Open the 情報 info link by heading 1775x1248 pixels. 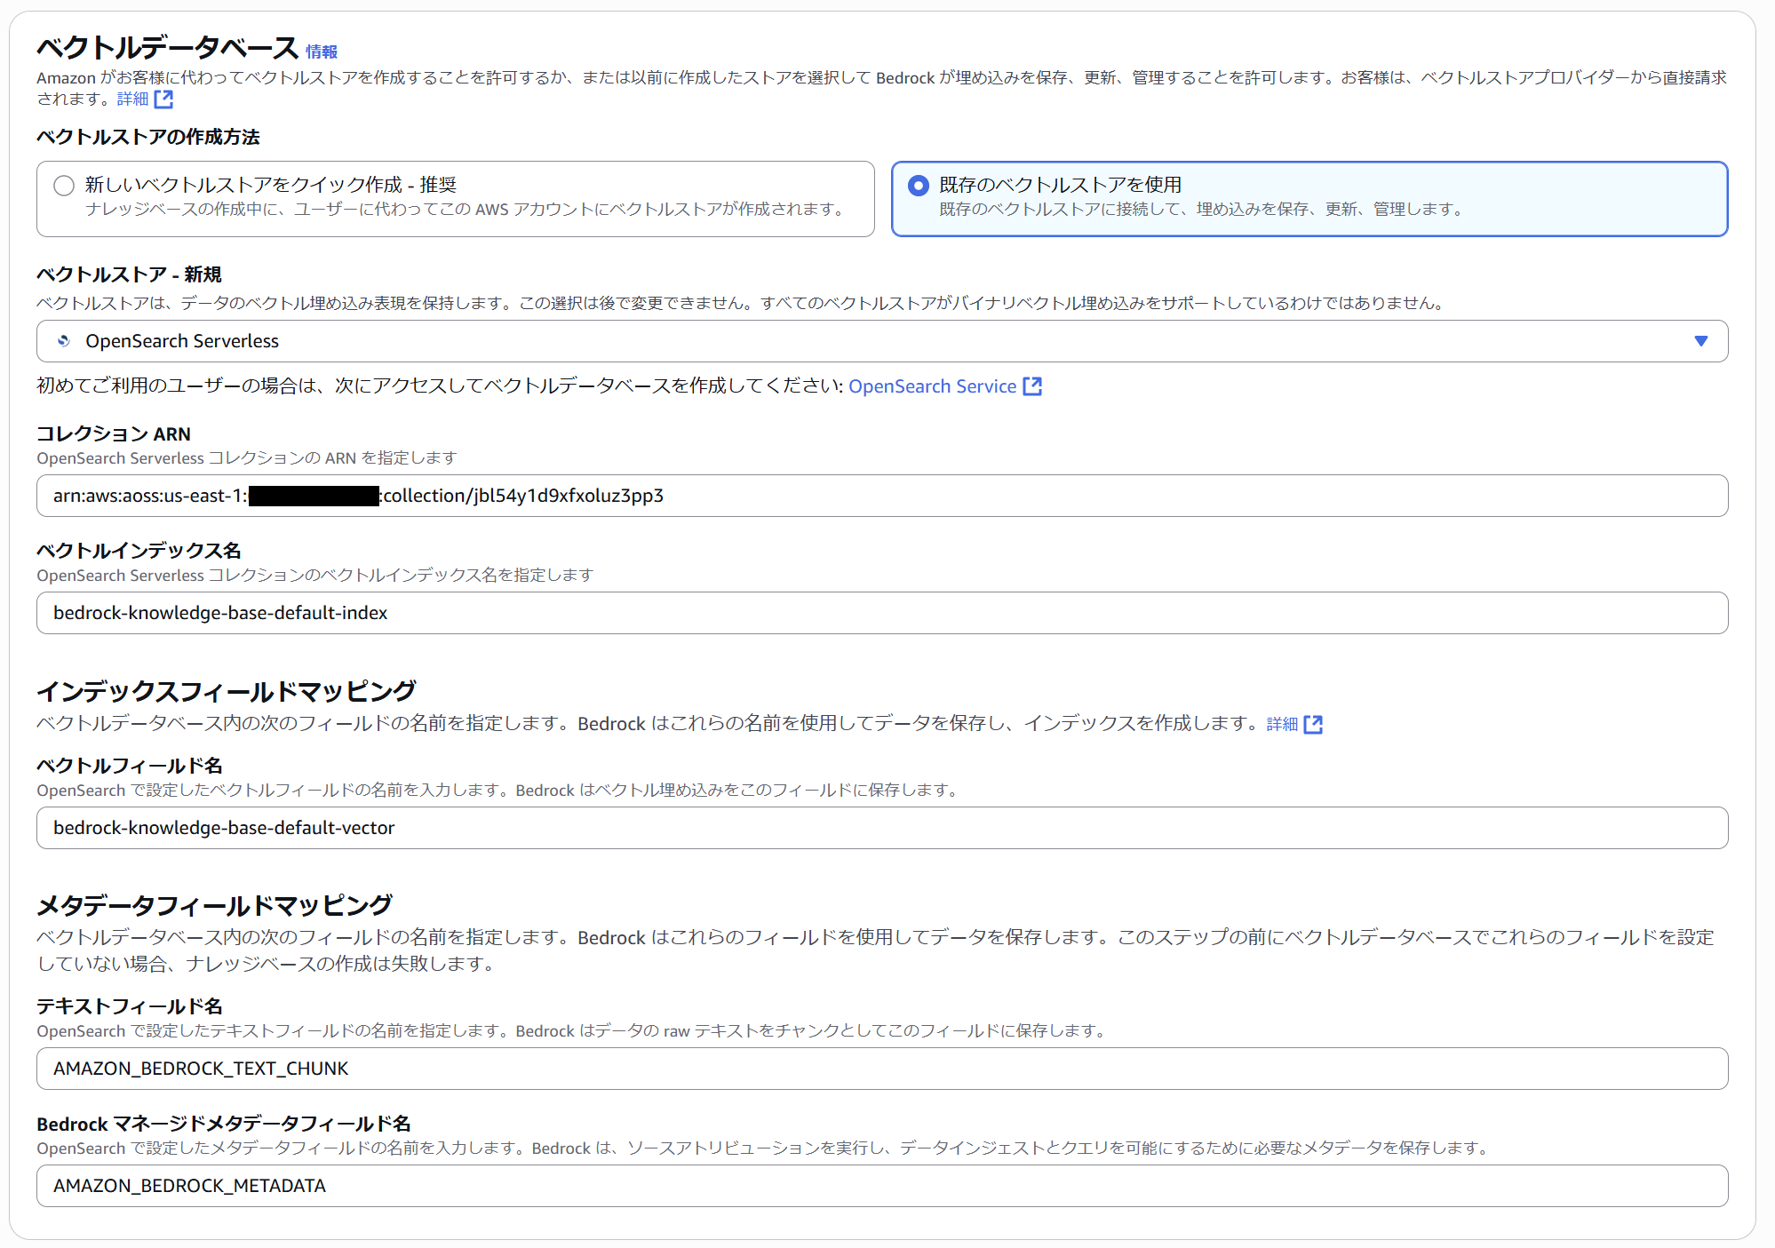pos(321,52)
